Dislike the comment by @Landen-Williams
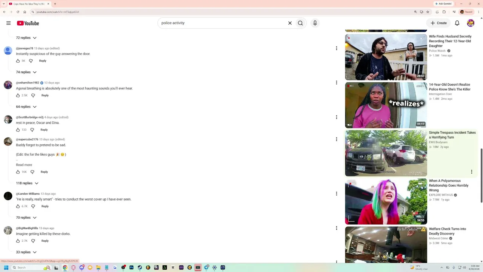Image resolution: width=483 pixels, height=272 pixels. (x=33, y=206)
